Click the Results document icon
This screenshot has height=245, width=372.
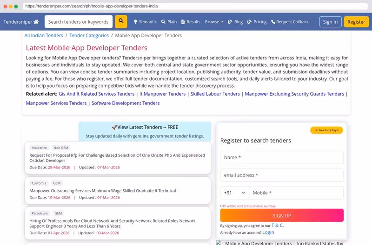pyautogui.click(x=183, y=22)
